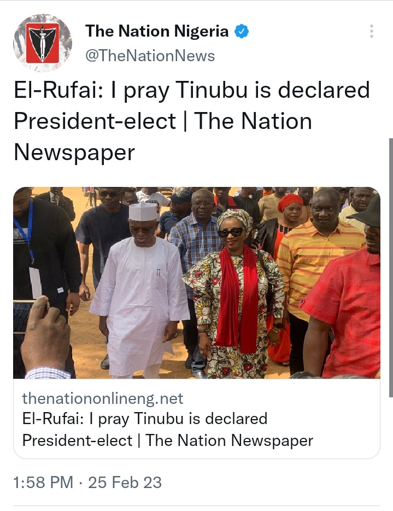Click the 25 Feb 23 date
The image size is (393, 511).
tap(125, 483)
